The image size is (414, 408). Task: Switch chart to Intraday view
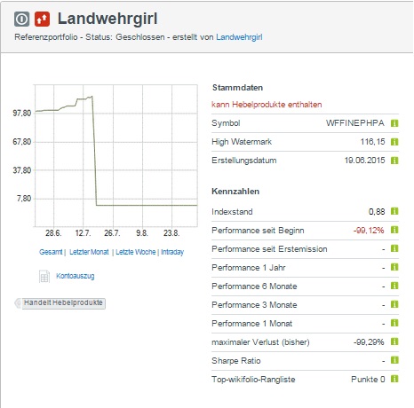point(172,252)
